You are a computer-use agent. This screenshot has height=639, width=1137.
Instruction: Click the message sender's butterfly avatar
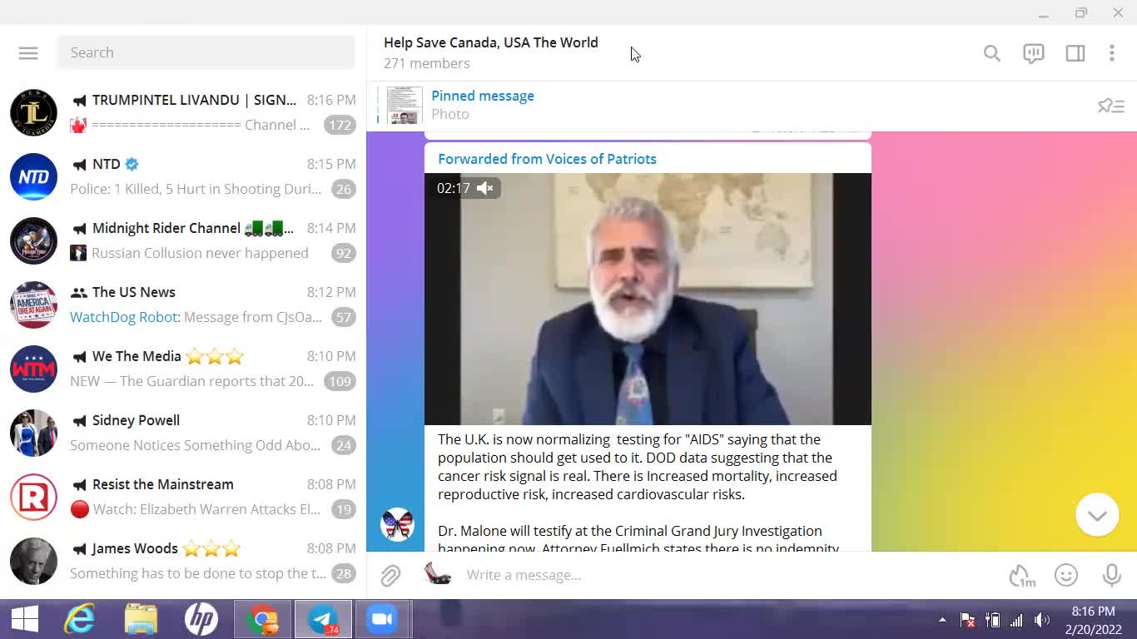397,525
